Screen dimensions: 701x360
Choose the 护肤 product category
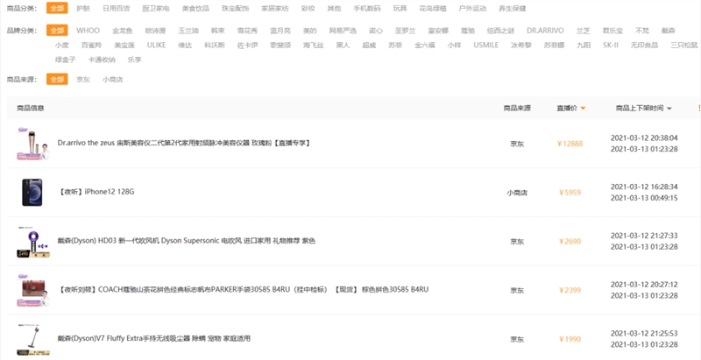83,8
